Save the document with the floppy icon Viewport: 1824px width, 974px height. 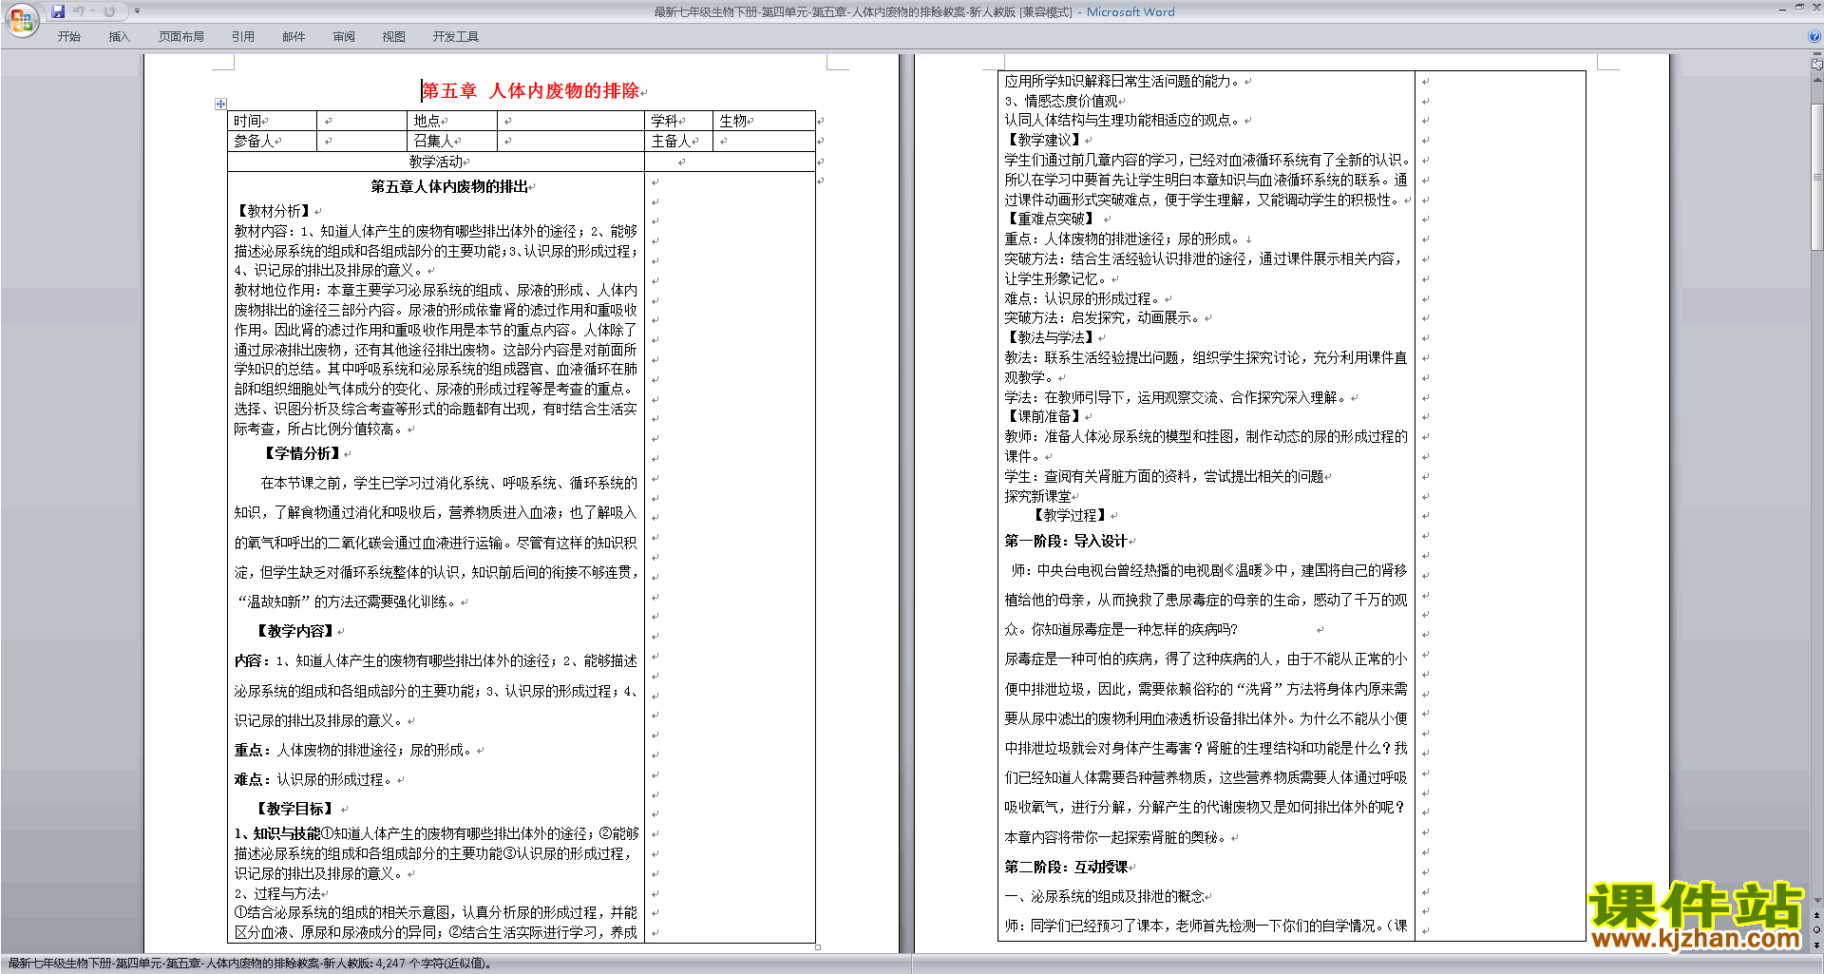[58, 11]
